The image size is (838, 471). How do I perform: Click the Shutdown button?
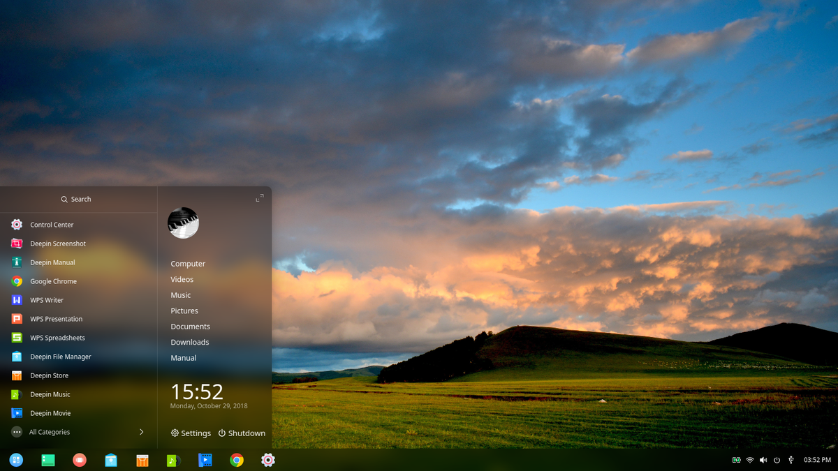click(x=242, y=433)
